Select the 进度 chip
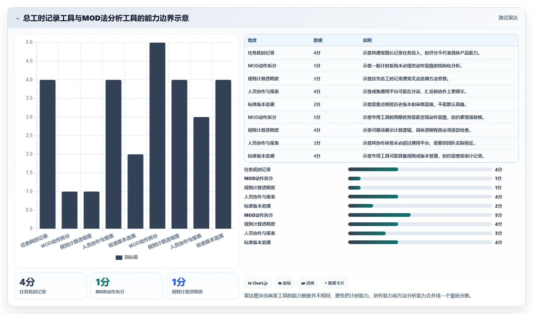Image resolution: width=533 pixels, height=314 pixels. (x=308, y=283)
